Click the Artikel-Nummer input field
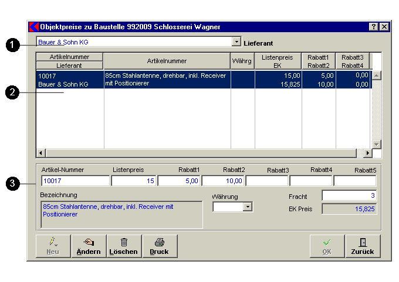399x282 pixels. (75, 181)
